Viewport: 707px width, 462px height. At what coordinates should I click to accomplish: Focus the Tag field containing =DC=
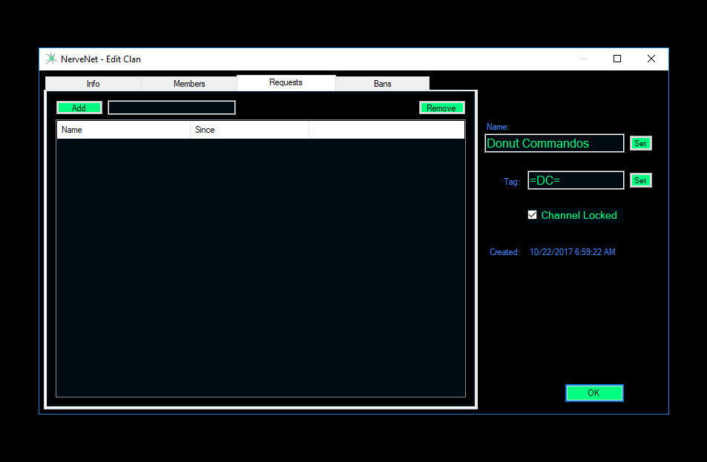coord(575,180)
